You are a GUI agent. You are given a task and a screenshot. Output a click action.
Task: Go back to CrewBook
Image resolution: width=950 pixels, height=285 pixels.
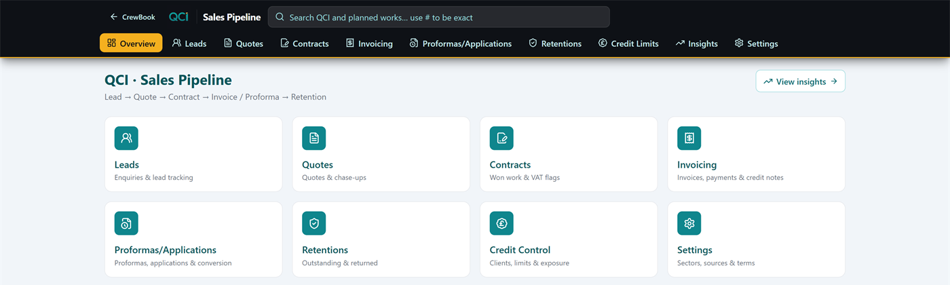[132, 17]
